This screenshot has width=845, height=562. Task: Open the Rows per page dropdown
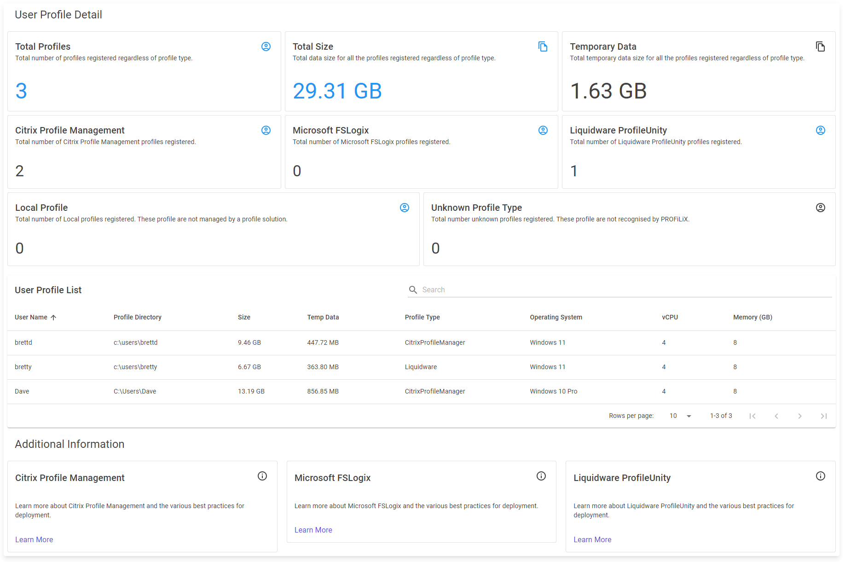[x=680, y=416]
